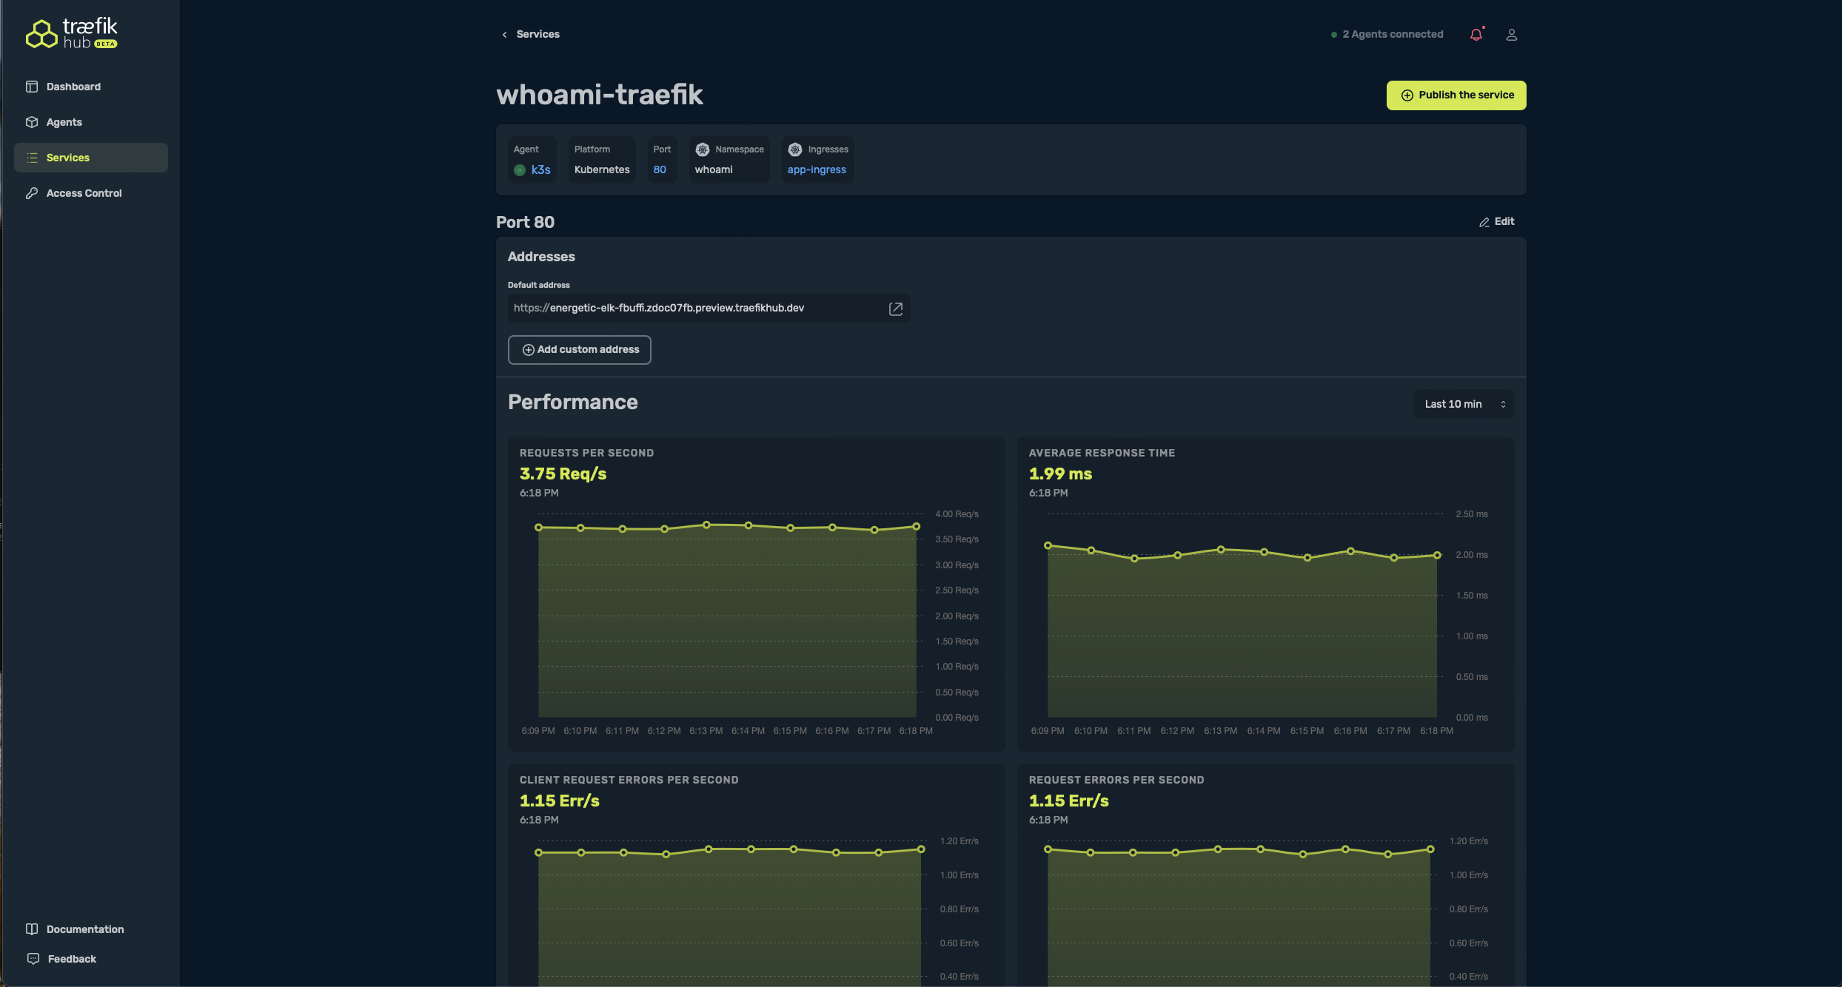The image size is (1842, 987).
Task: Click Publish the service button
Action: click(x=1456, y=95)
